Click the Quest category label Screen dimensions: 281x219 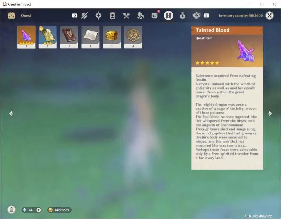click(x=26, y=15)
